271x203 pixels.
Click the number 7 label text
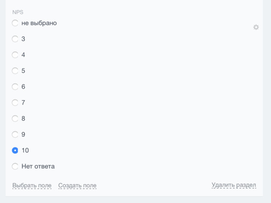point(23,102)
